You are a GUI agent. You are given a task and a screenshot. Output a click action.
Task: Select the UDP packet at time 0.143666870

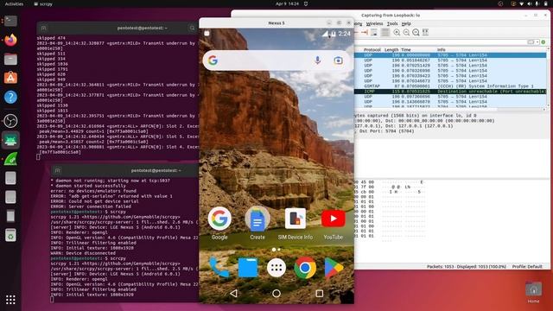tap(450, 102)
